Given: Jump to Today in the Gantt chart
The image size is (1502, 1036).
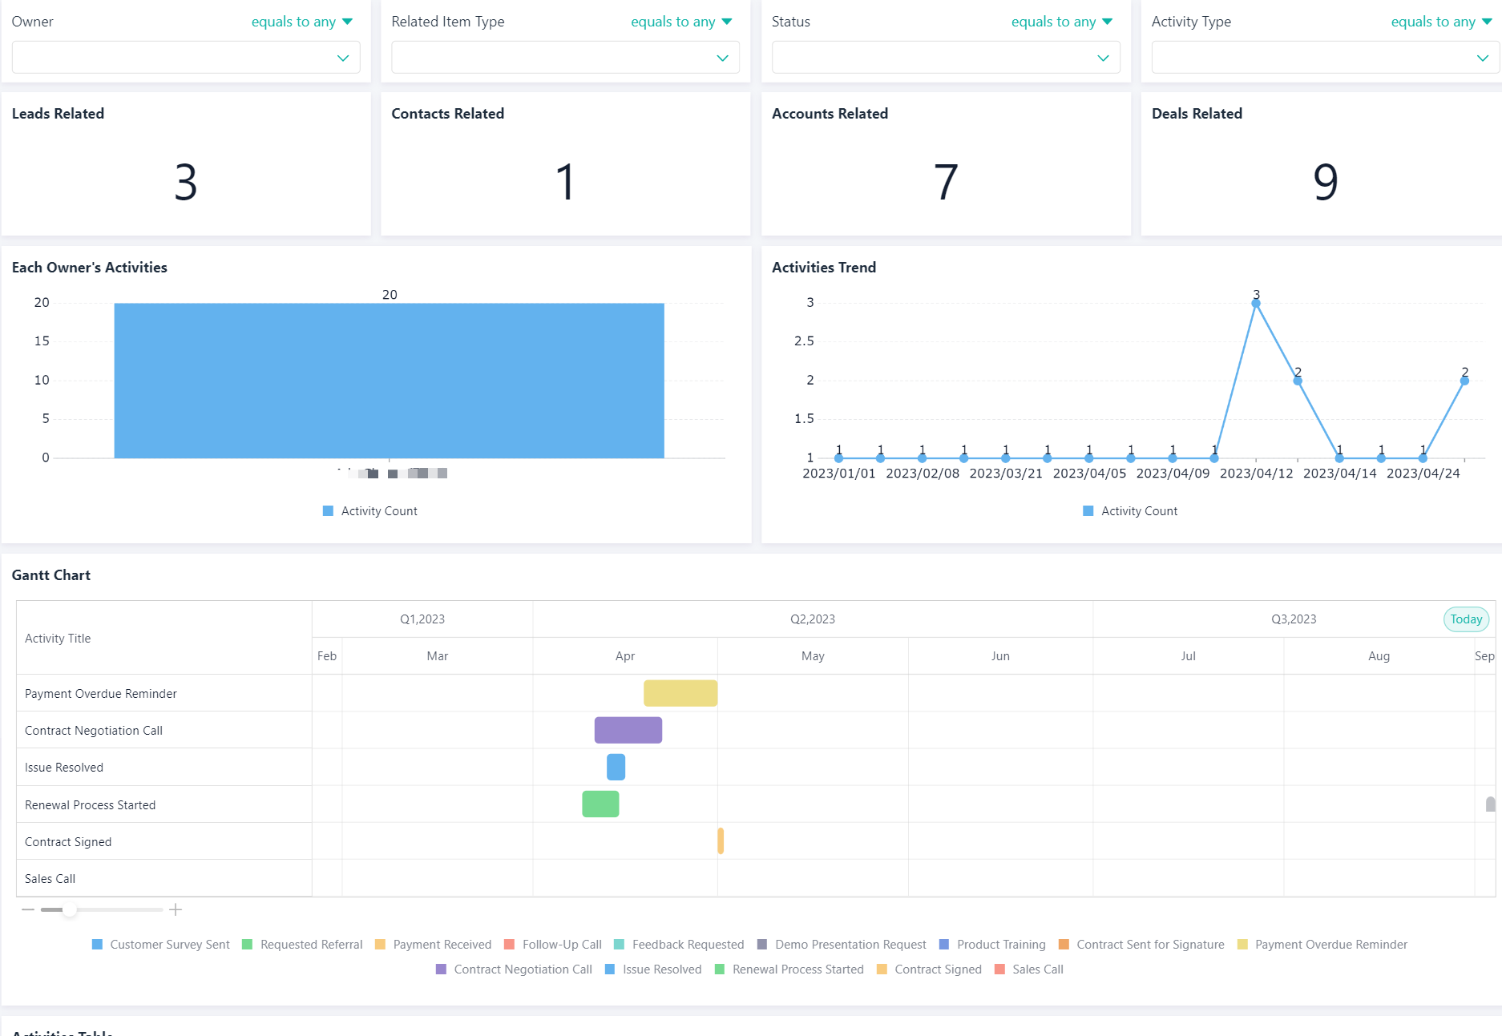Looking at the screenshot, I should click(x=1465, y=619).
